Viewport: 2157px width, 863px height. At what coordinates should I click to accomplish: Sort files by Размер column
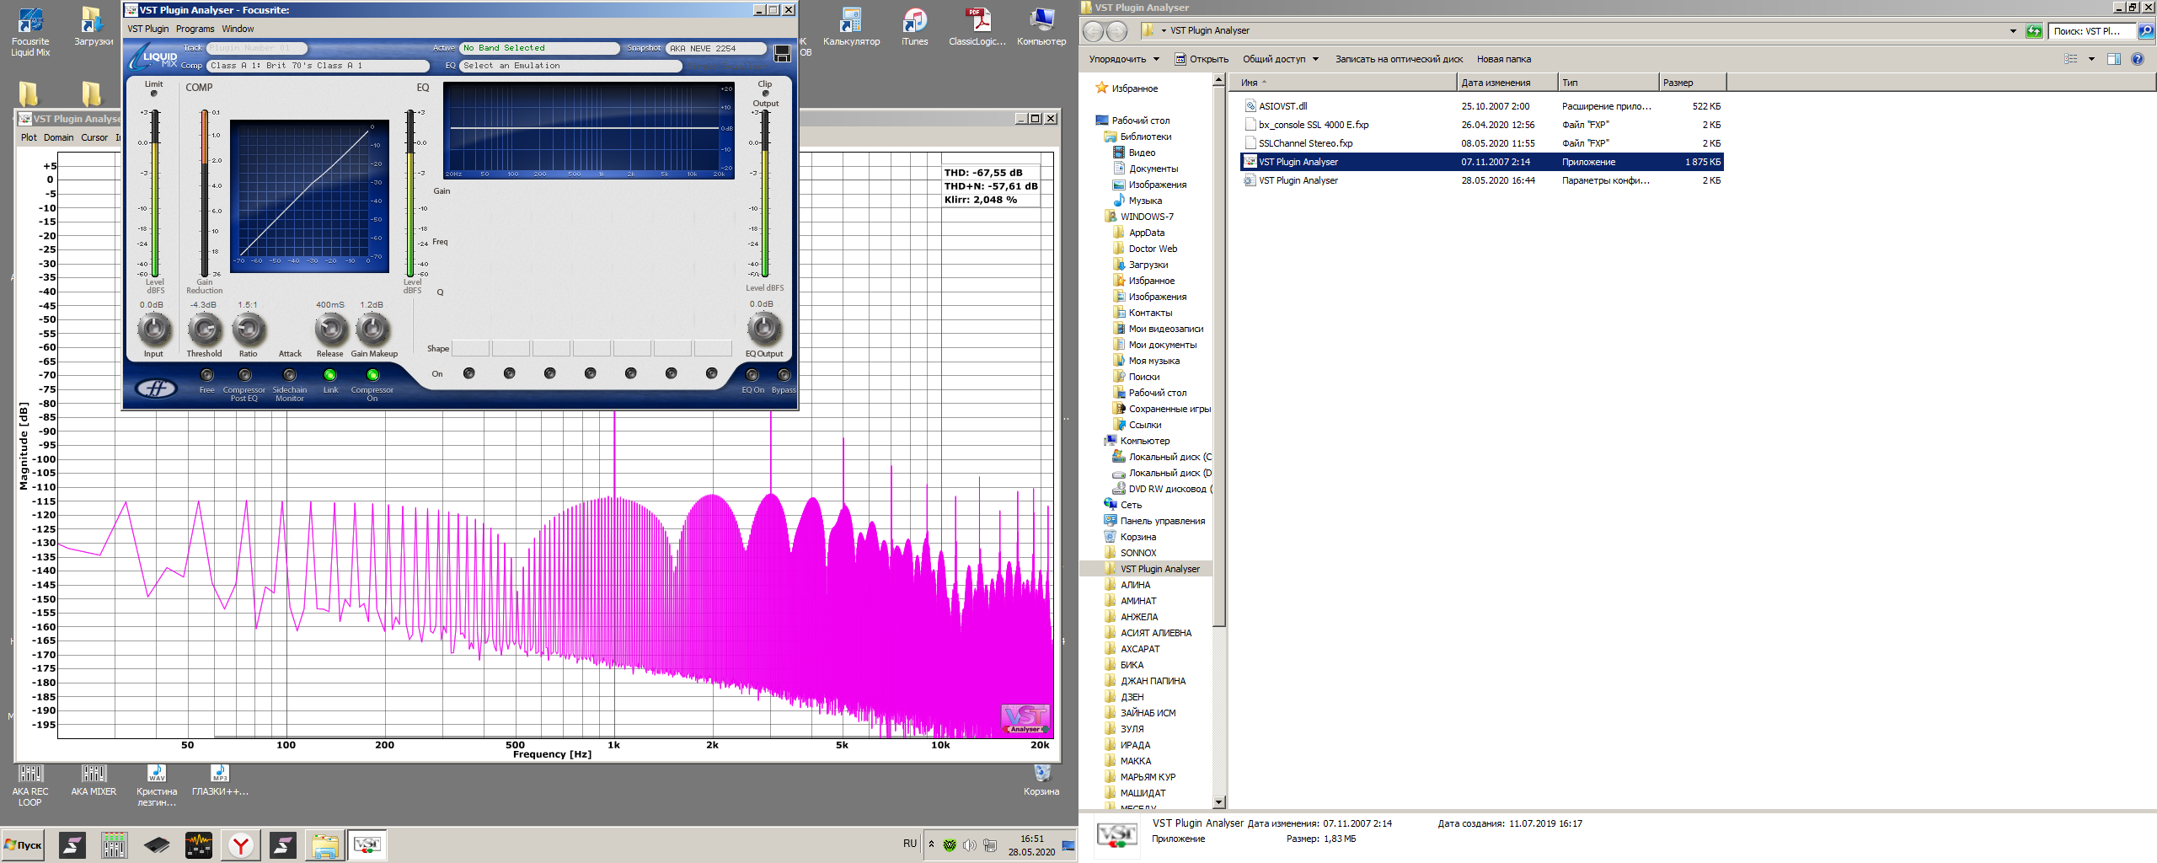1692,83
